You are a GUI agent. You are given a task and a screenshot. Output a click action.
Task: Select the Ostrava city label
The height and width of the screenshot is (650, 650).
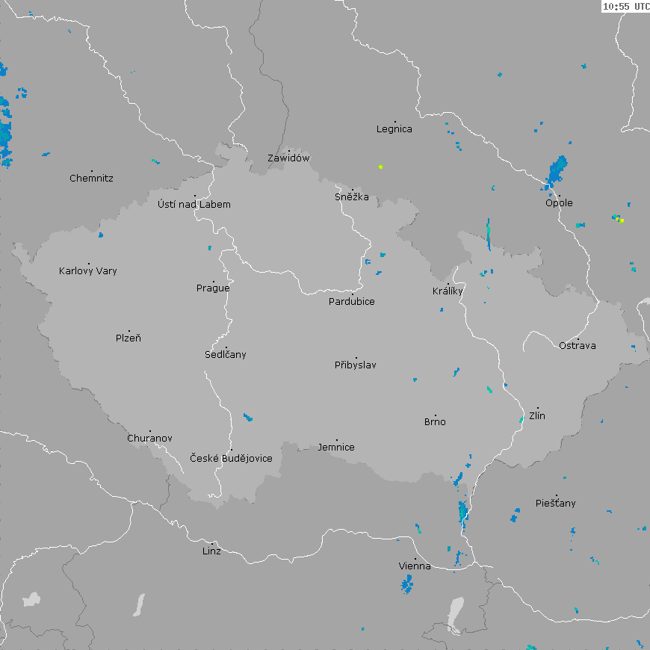pyautogui.click(x=578, y=345)
